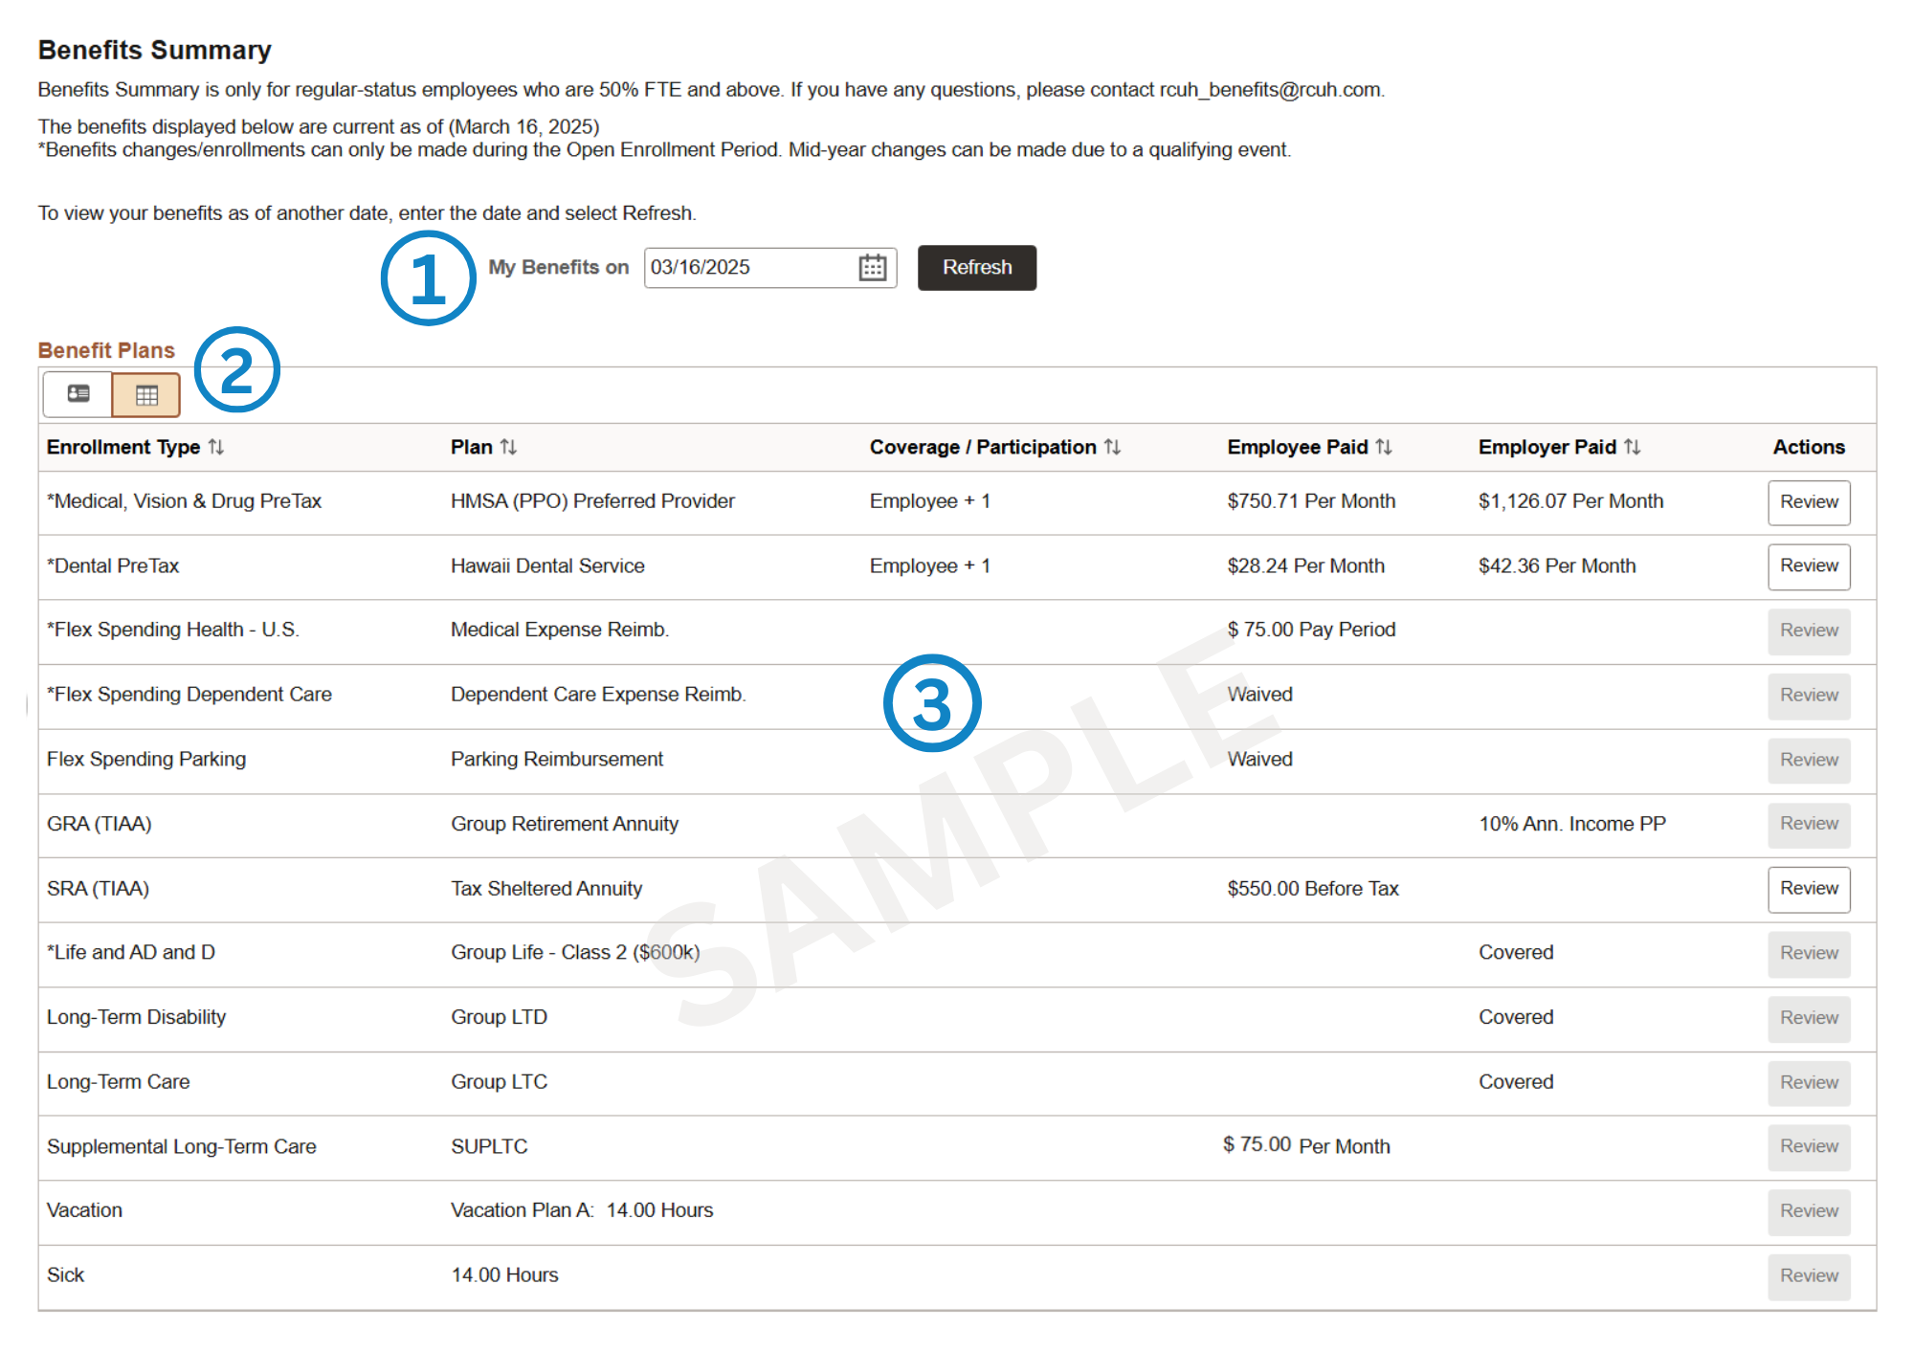The height and width of the screenshot is (1351, 1914).
Task: Click Review for the Vacation row
Action: 1808,1211
